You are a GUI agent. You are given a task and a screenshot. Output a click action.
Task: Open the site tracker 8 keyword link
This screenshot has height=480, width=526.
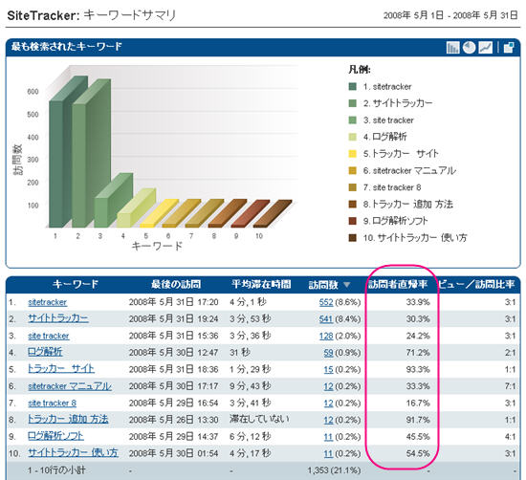[52, 403]
